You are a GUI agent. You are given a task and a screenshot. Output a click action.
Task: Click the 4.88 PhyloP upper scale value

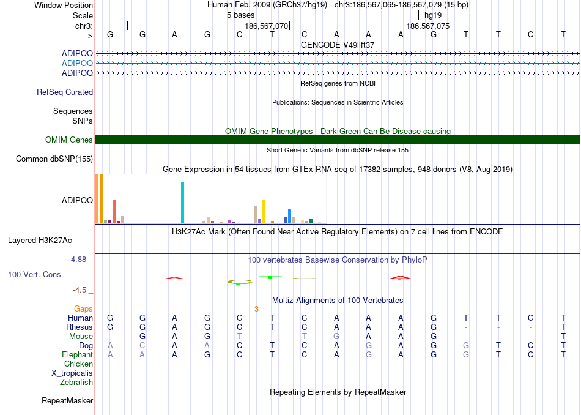pyautogui.click(x=78, y=260)
